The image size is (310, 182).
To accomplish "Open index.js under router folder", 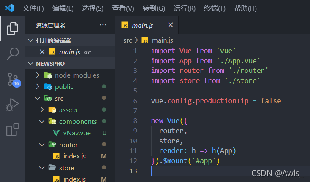I will pyautogui.click(x=74, y=156).
